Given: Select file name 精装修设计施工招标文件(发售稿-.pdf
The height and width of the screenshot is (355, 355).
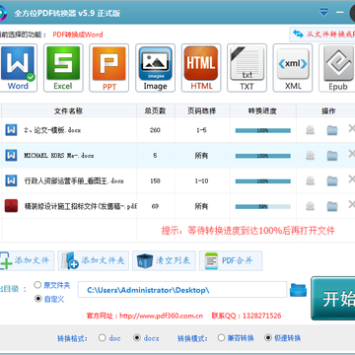Looking at the screenshot, I should coord(81,206).
